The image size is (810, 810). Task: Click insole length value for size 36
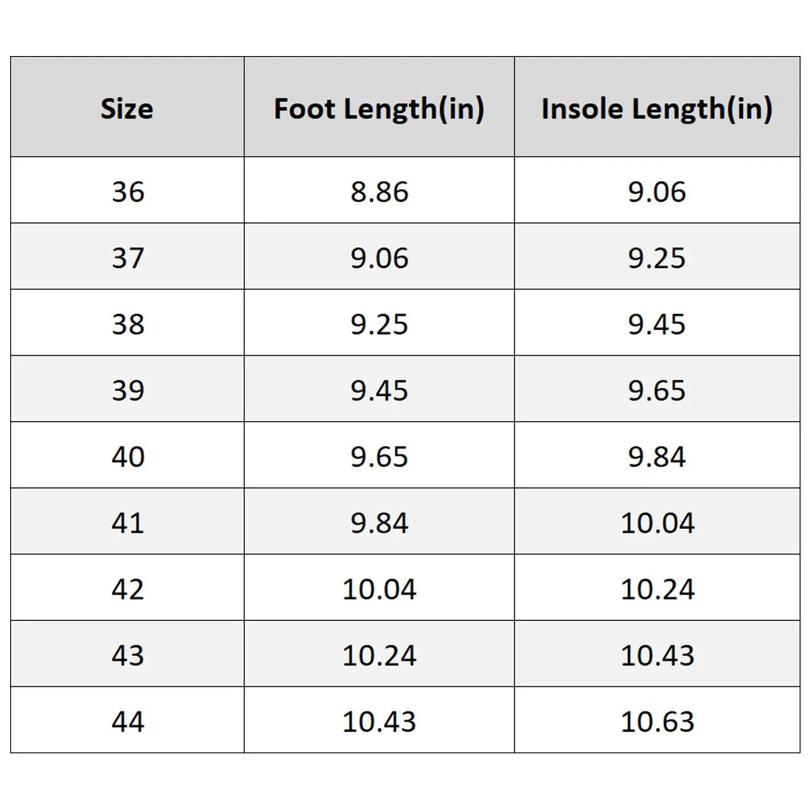tap(657, 191)
